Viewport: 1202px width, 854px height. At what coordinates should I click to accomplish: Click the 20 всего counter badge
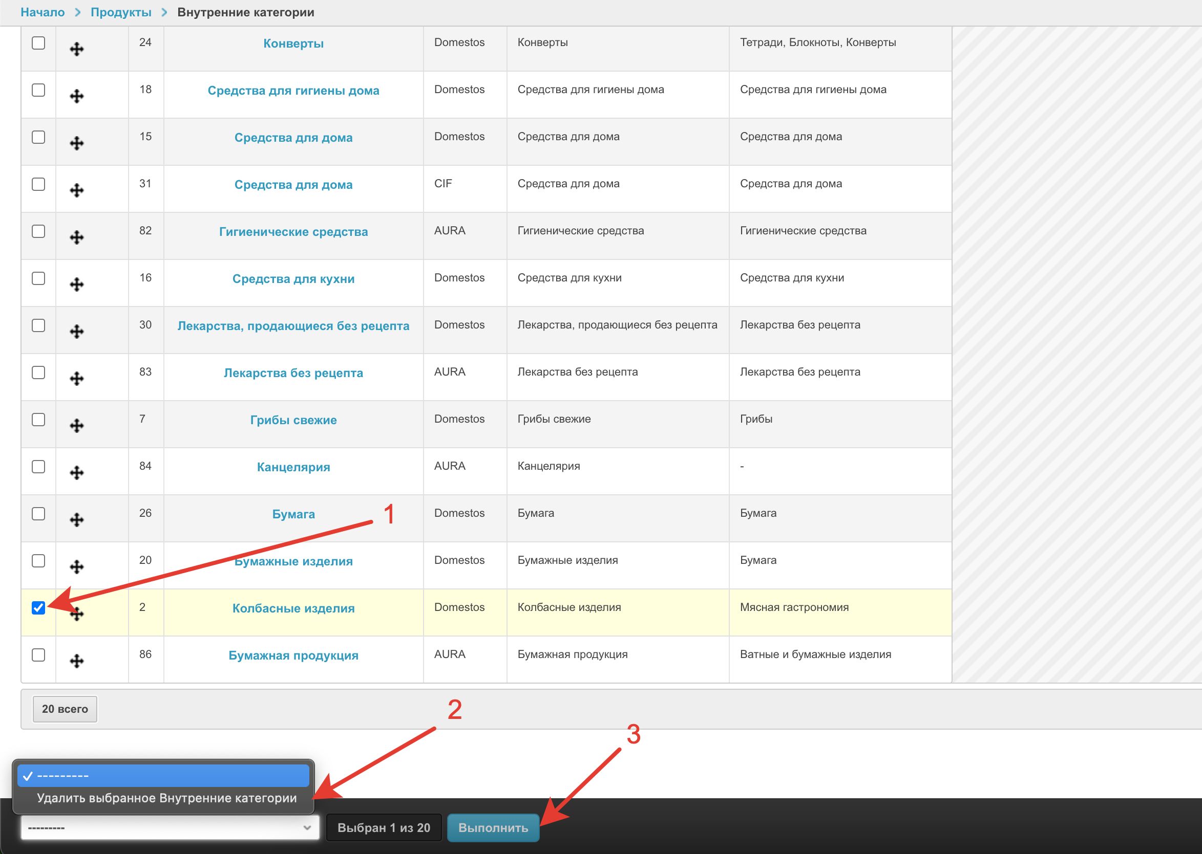[x=65, y=709]
